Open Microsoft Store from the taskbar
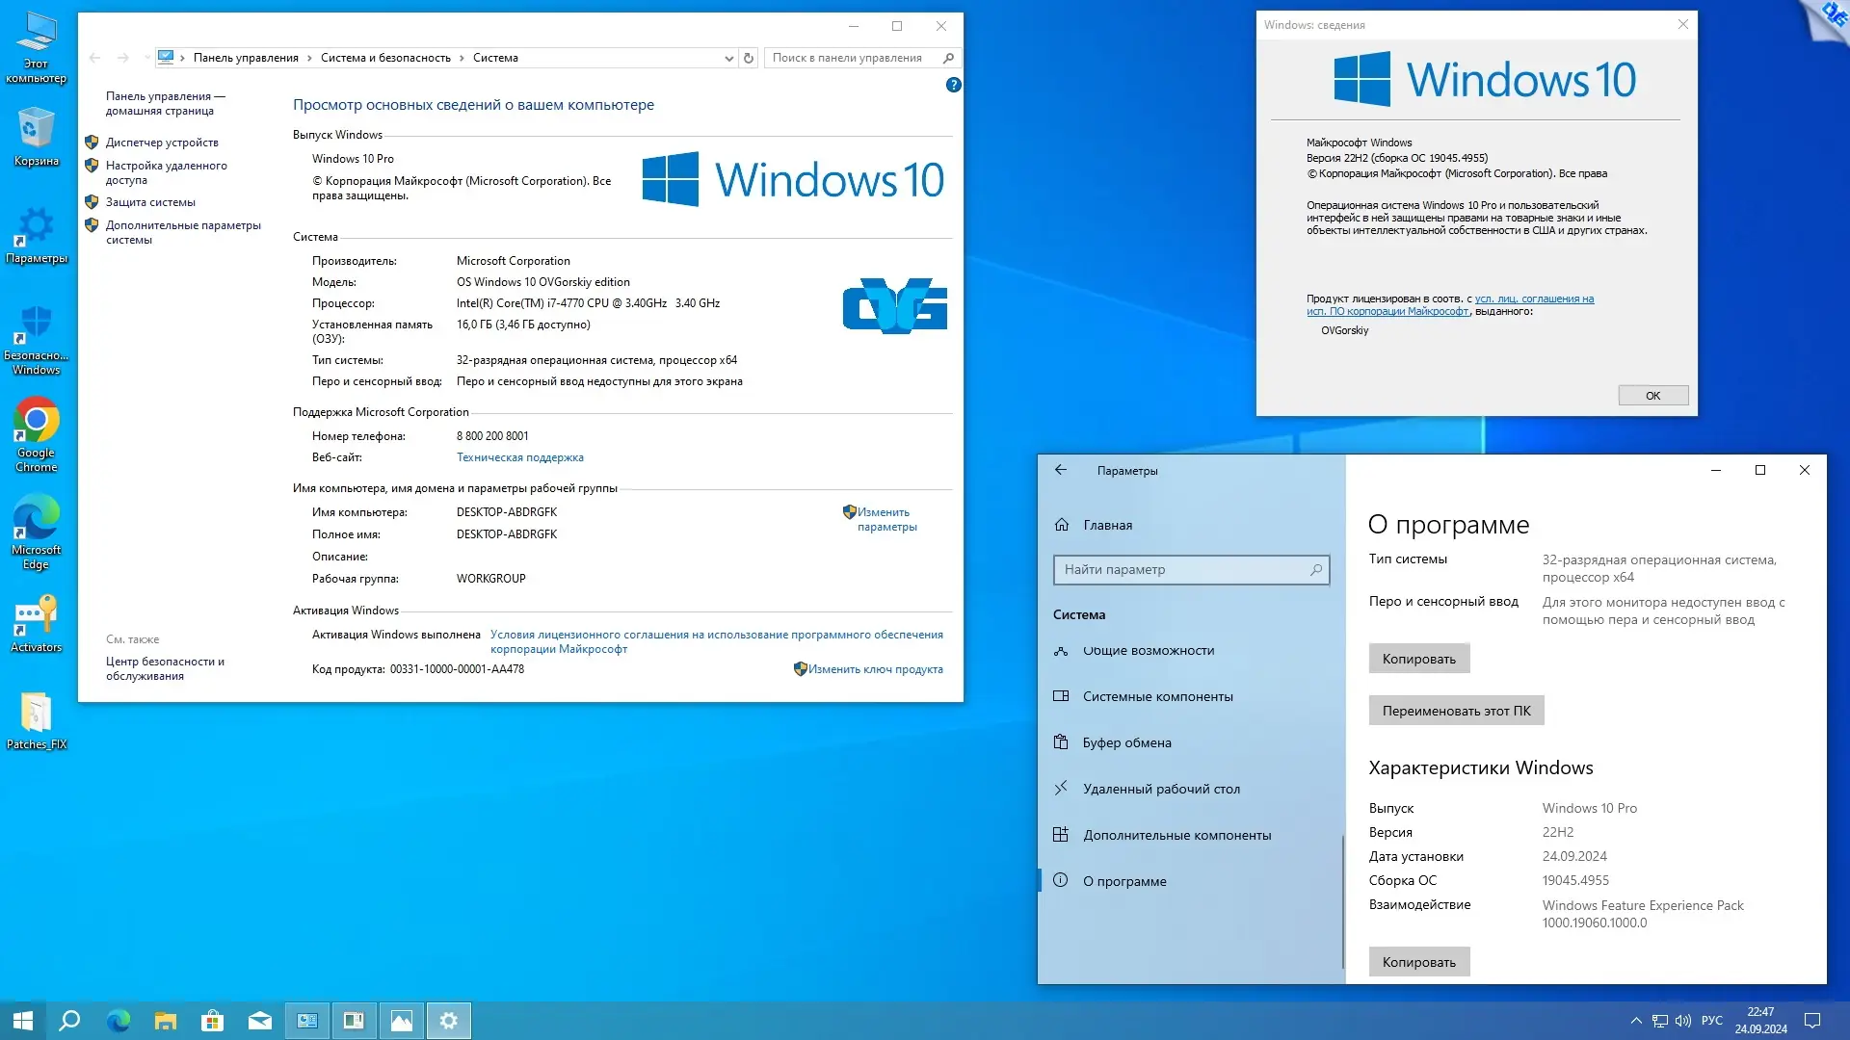Viewport: 1850px width, 1040px height. (212, 1021)
